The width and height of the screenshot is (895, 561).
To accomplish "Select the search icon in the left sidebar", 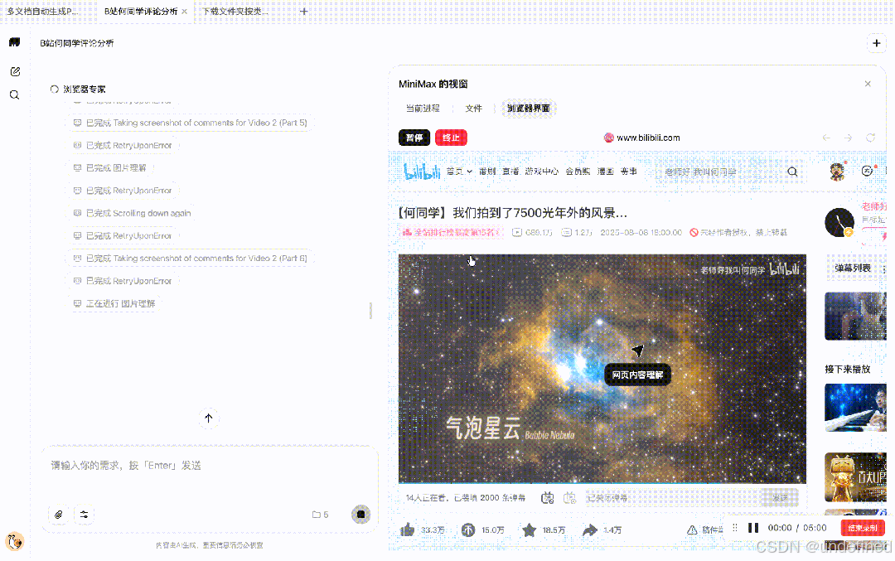I will pos(13,94).
